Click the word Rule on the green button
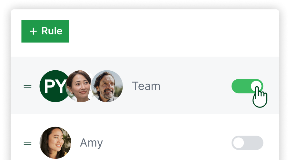The height and width of the screenshot is (160, 290). coord(52,31)
